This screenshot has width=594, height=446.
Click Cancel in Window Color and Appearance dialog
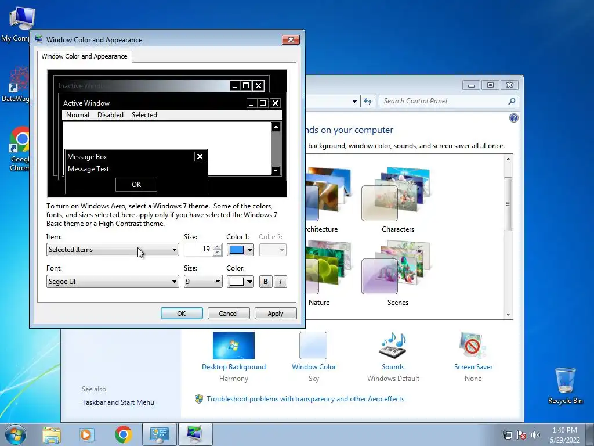(228, 314)
